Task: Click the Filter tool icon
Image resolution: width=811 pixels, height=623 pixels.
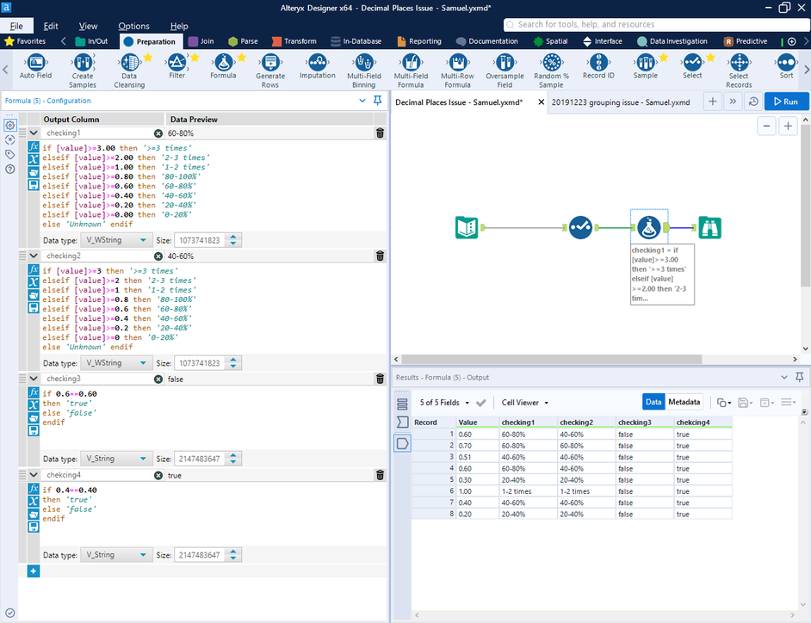Action: click(x=176, y=62)
